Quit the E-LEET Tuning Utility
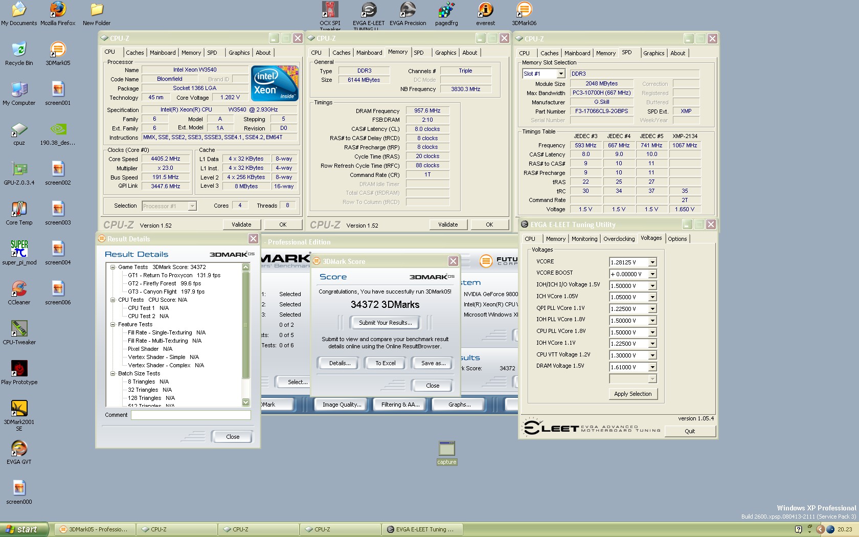Screen dimensions: 859x537 [x=690, y=431]
